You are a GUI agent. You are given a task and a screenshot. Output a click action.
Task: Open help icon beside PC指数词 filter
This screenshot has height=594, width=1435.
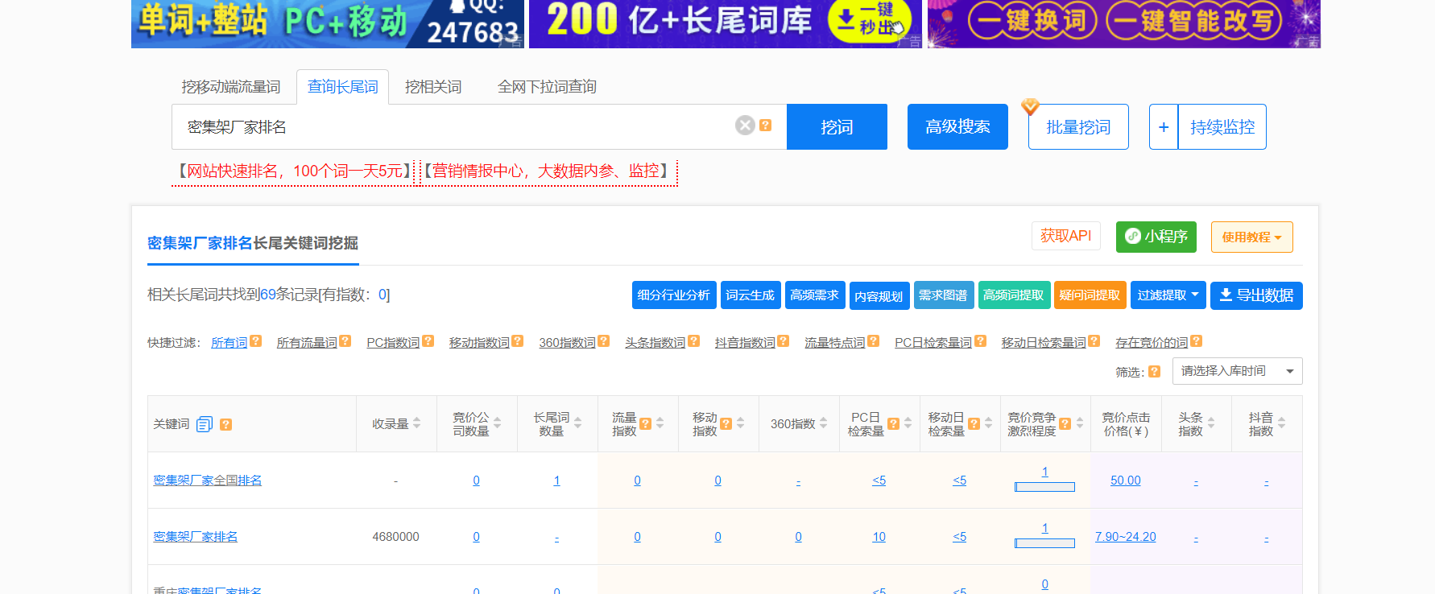tap(428, 341)
